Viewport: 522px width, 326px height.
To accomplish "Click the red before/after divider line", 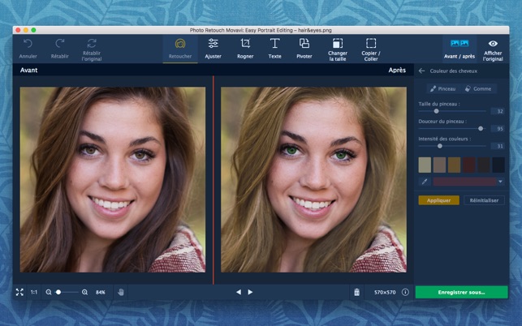I will point(214,180).
